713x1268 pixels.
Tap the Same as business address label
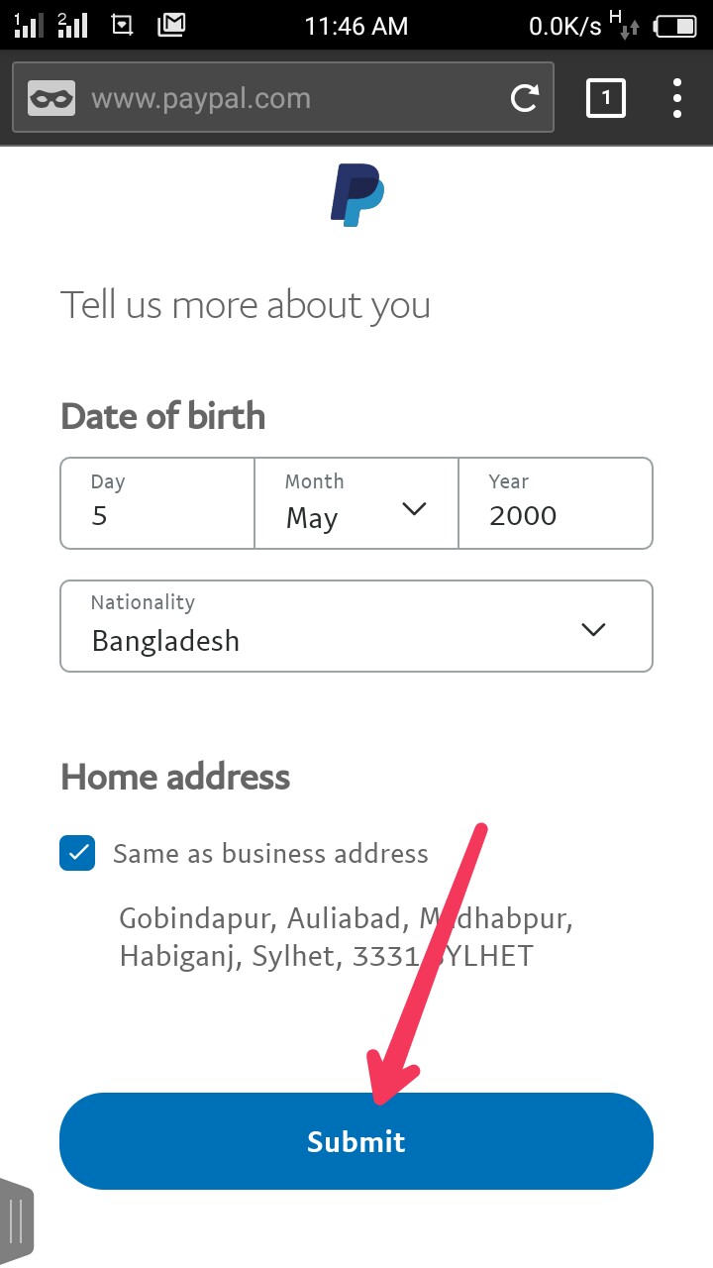[x=270, y=854]
